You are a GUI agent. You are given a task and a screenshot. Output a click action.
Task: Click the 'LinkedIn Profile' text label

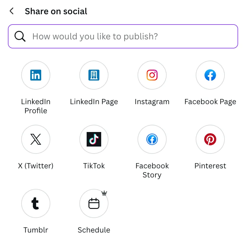36,106
